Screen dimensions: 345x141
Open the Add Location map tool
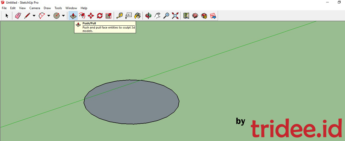[x=186, y=16]
